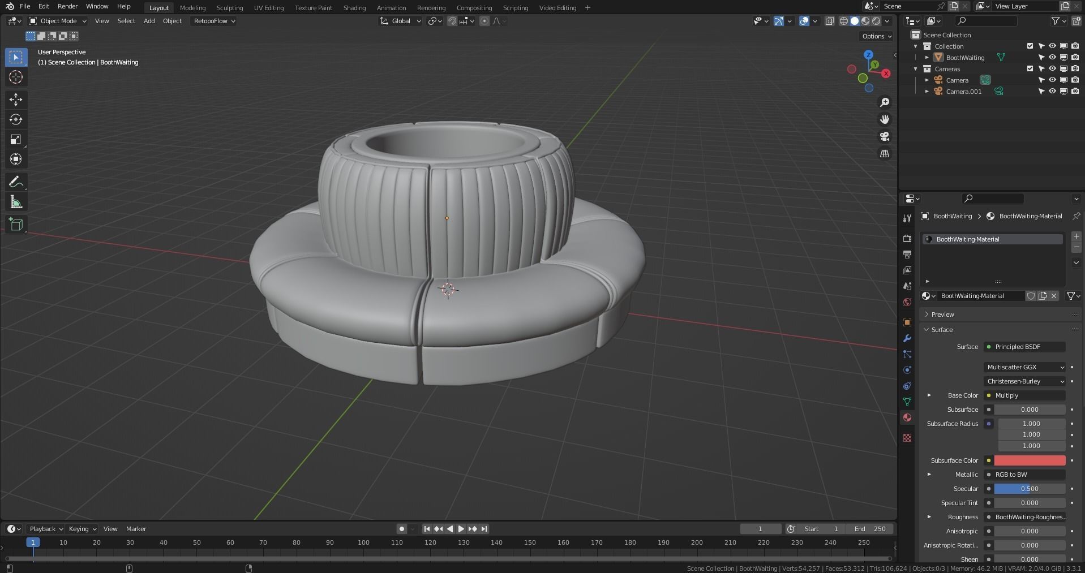Select the Move tool

tap(16, 100)
